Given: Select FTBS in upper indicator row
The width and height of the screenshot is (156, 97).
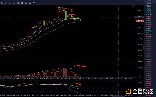Looking at the screenshot, I should click(x=117, y=79).
